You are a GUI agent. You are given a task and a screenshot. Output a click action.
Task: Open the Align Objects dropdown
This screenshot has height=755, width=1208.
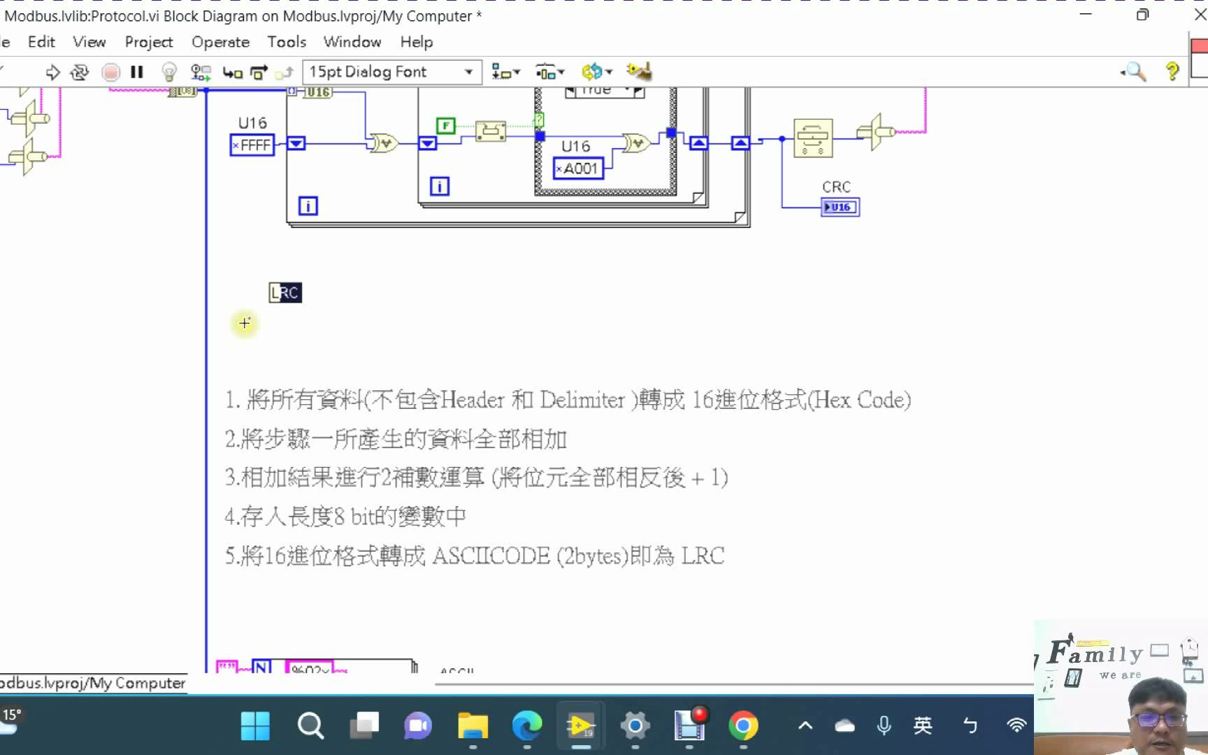(506, 71)
